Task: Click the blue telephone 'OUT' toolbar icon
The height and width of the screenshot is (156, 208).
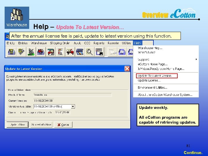Action: pyautogui.click(x=131, y=52)
